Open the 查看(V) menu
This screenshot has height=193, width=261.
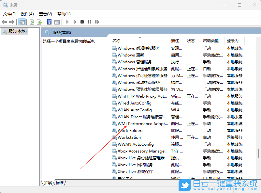(x=45, y=14)
